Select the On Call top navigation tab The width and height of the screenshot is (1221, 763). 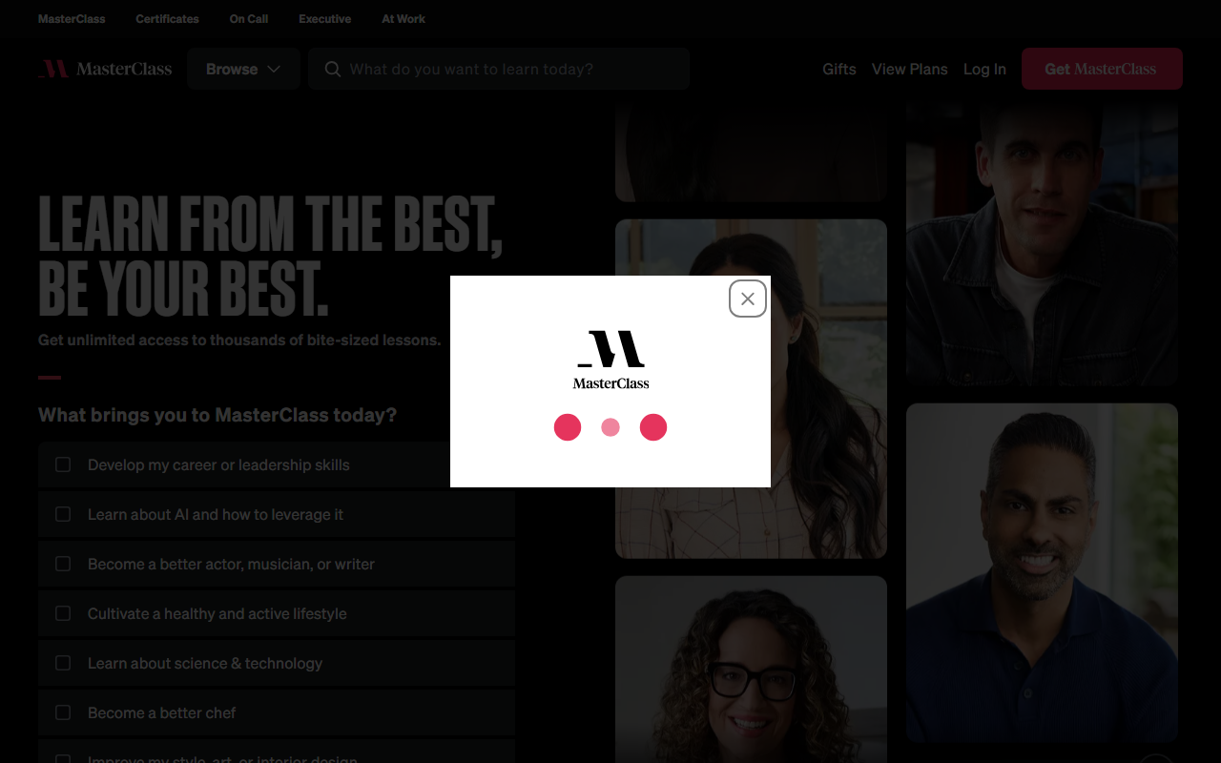pos(249,19)
